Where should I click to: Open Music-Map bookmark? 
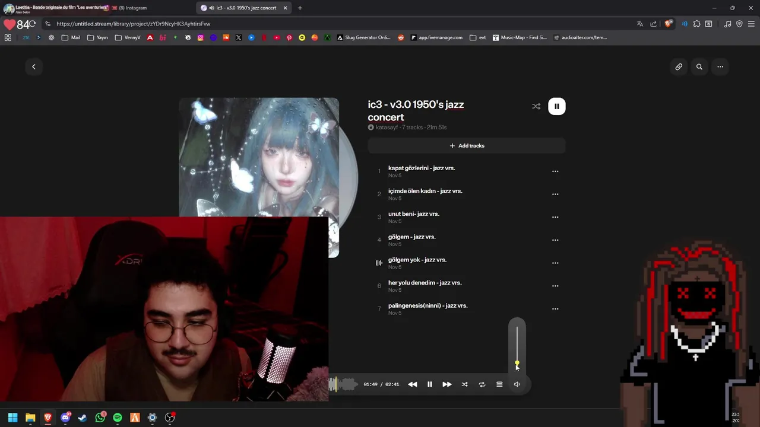click(520, 37)
